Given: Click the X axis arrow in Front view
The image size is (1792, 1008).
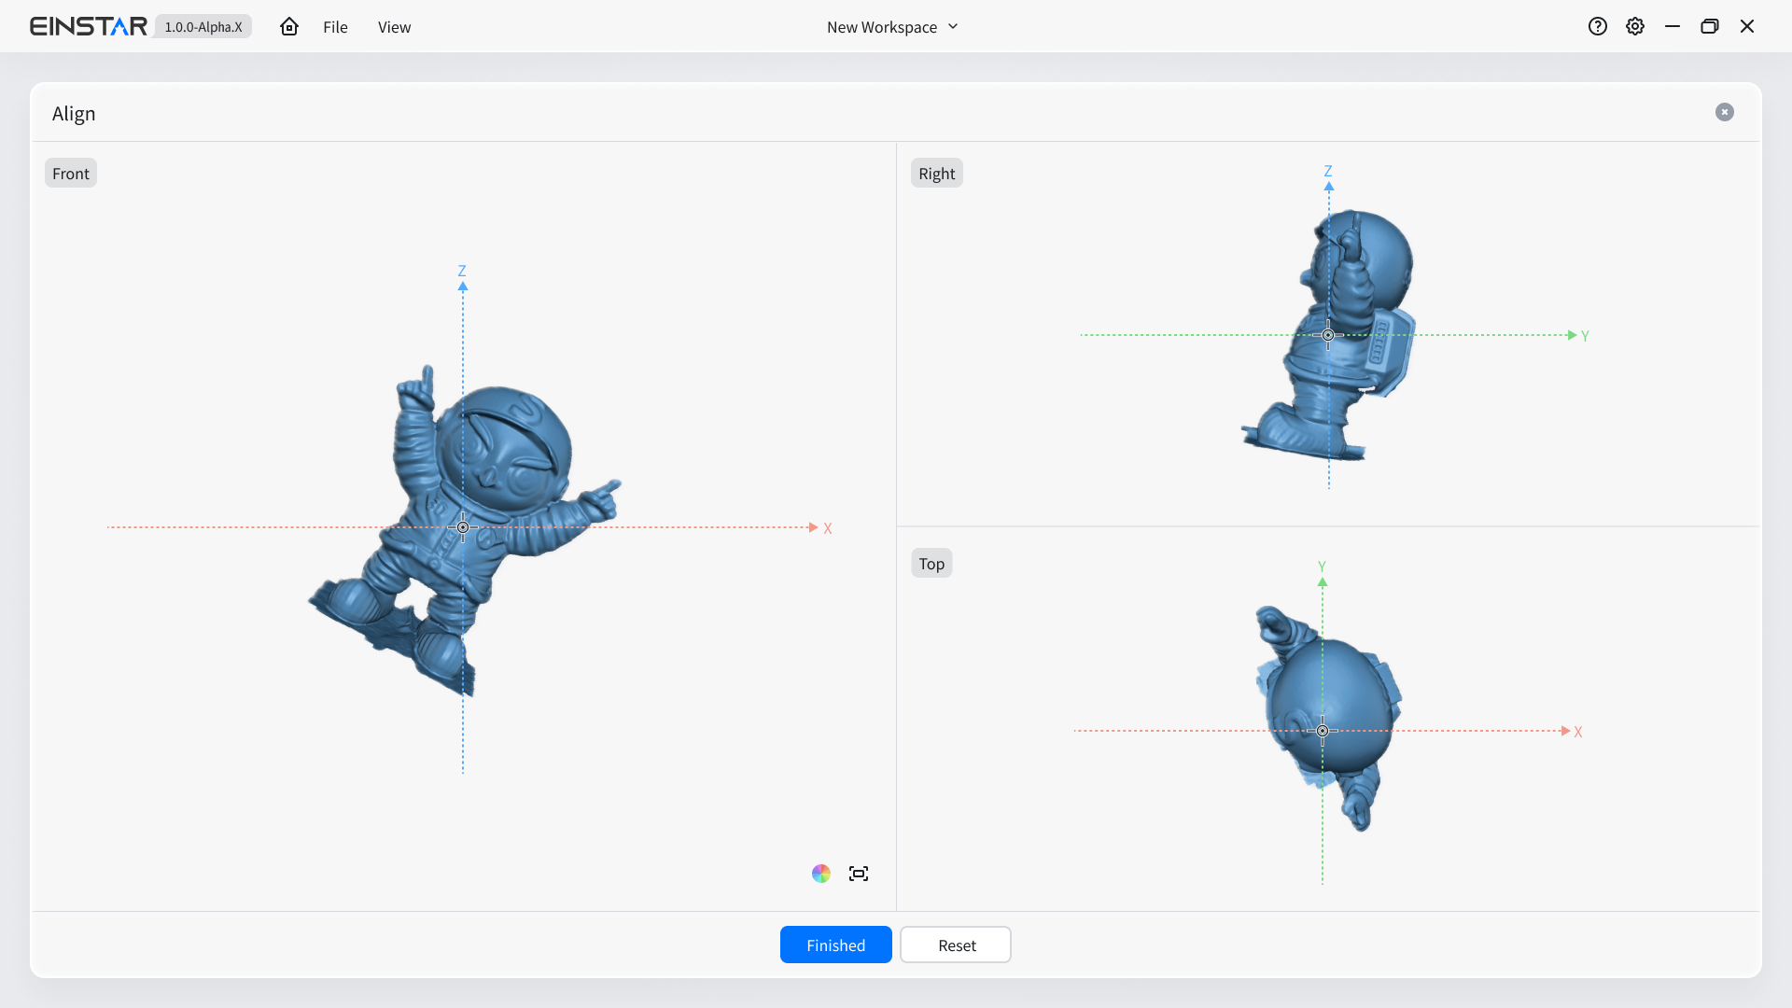Looking at the screenshot, I should (x=814, y=527).
